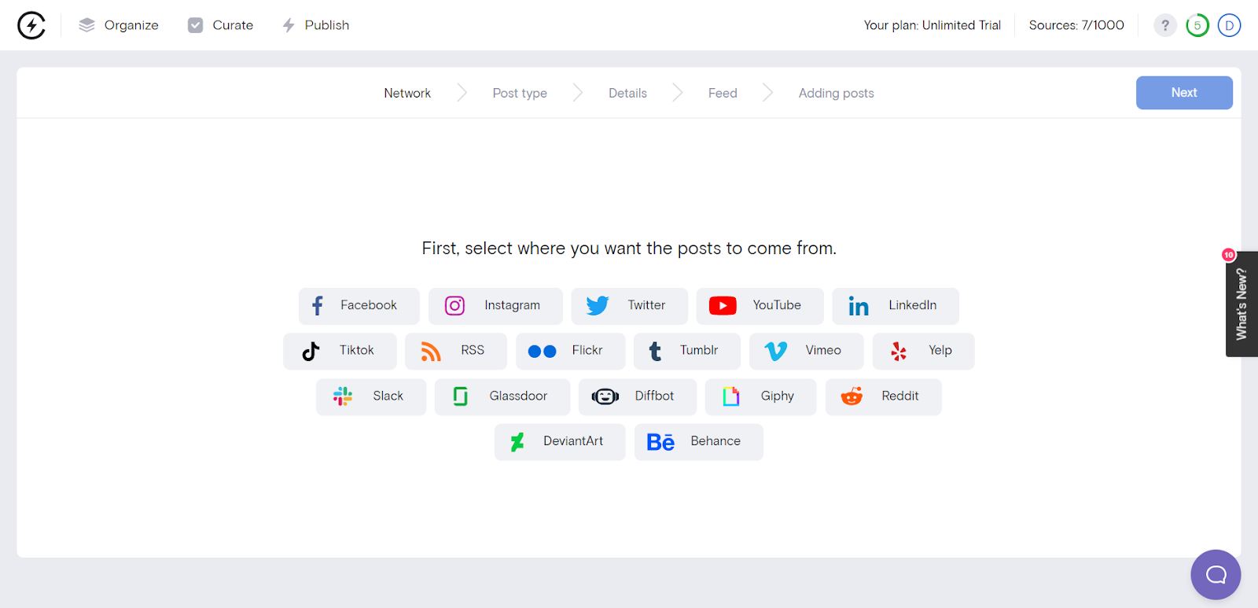Viewport: 1258px width, 608px height.
Task: Open the Organize menu
Action: click(119, 25)
